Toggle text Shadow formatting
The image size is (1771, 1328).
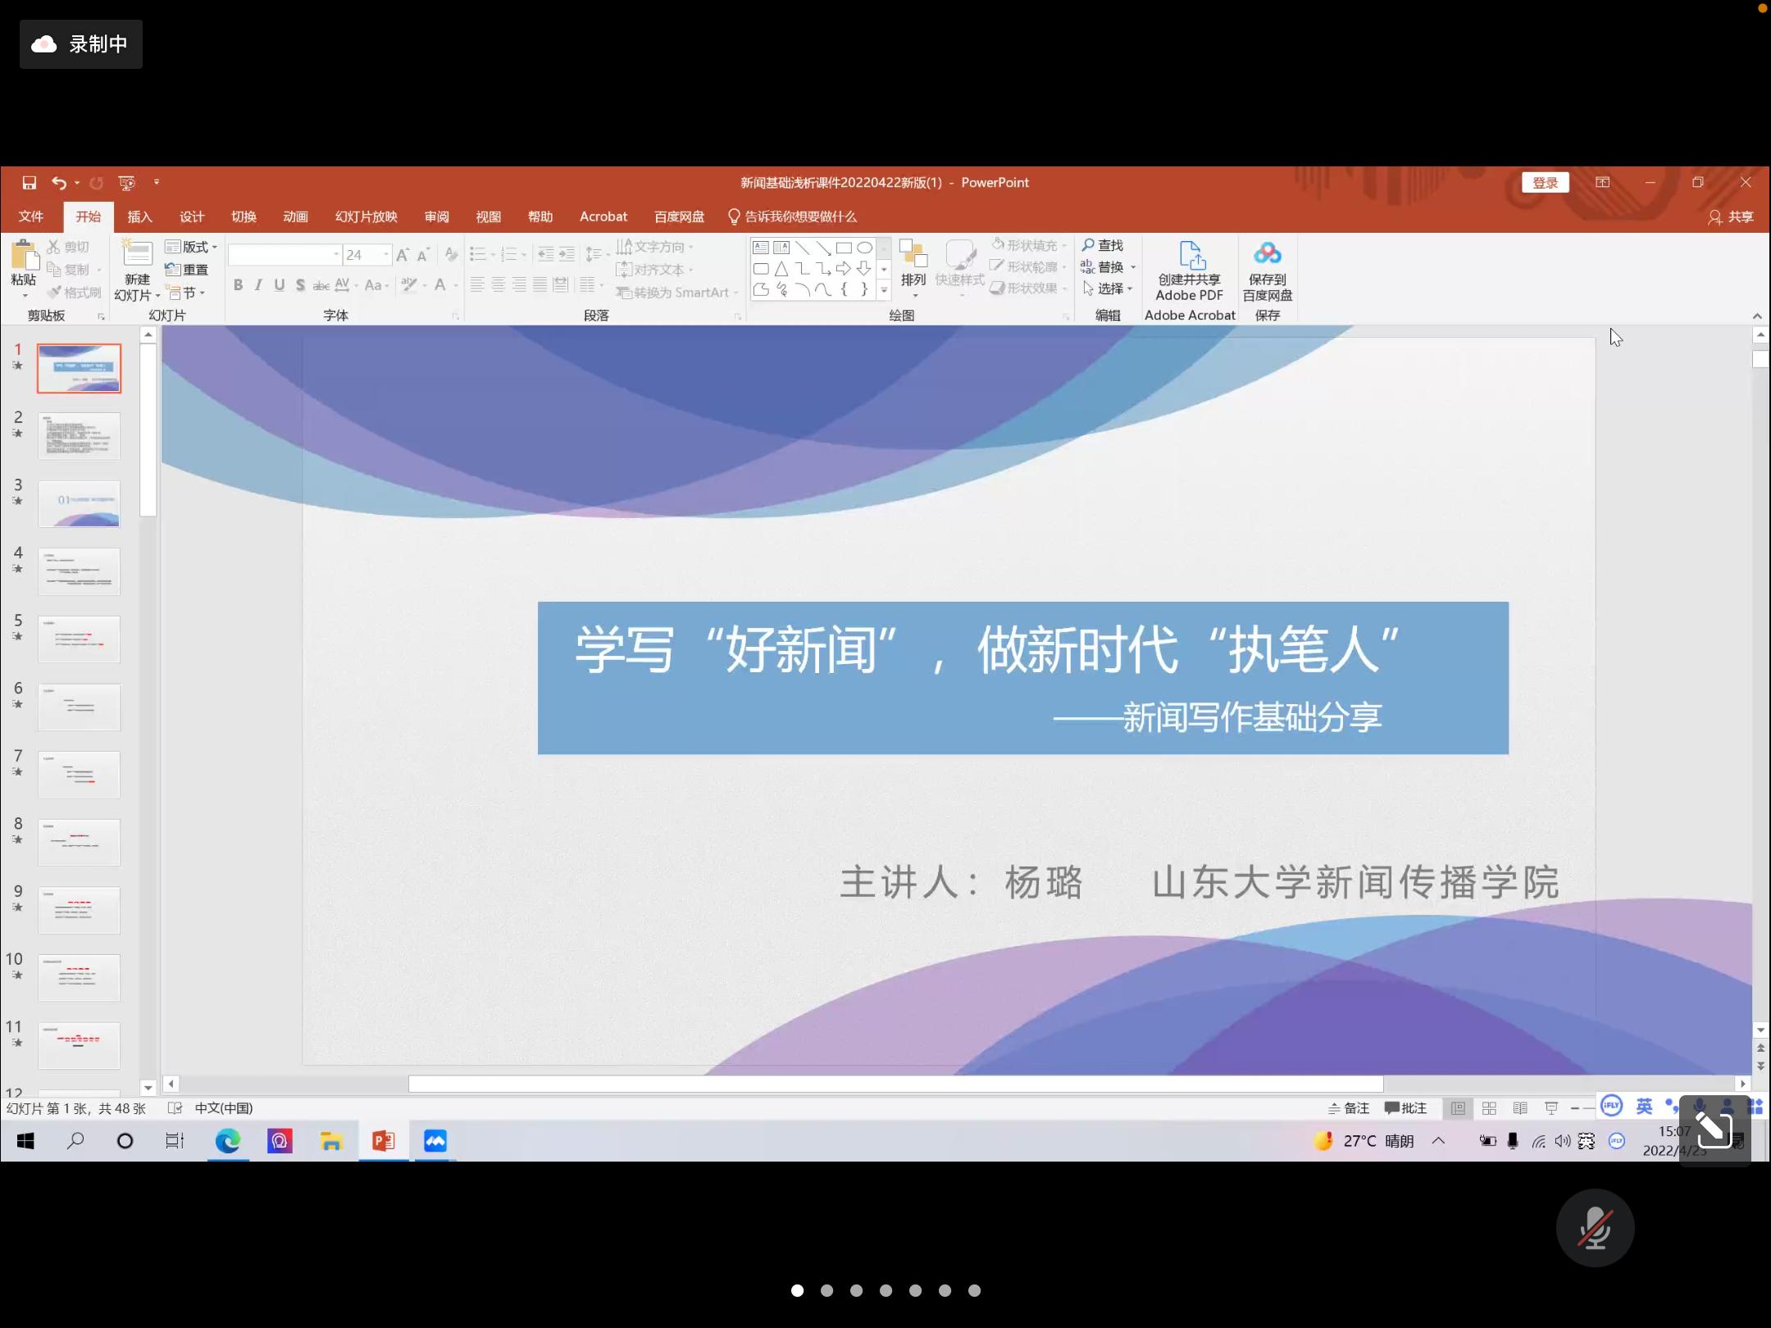click(x=300, y=285)
